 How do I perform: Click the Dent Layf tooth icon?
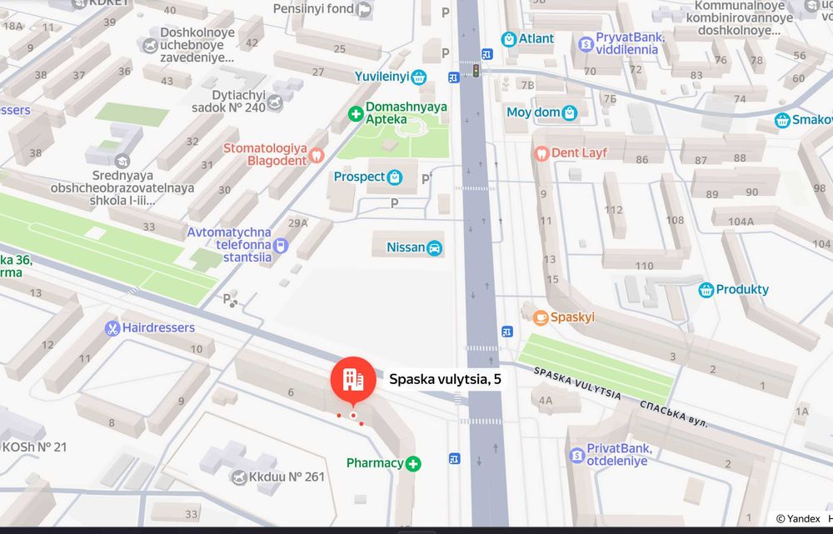click(x=541, y=154)
